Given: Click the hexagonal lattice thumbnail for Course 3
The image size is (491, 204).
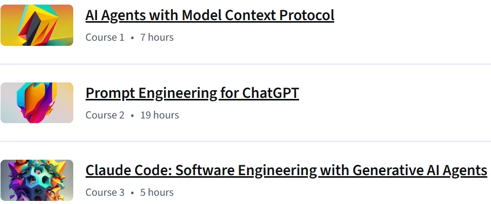Looking at the screenshot, I should [x=37, y=180].
